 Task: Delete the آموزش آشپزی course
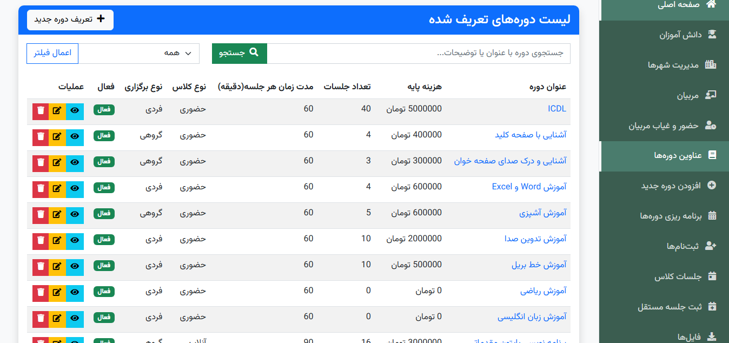point(41,215)
